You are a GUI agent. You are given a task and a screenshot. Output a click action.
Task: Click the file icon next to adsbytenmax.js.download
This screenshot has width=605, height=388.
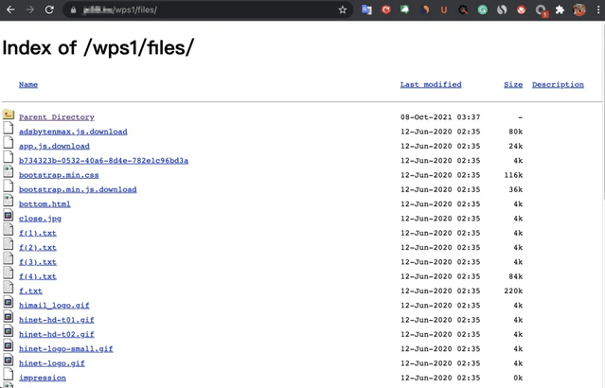point(9,128)
